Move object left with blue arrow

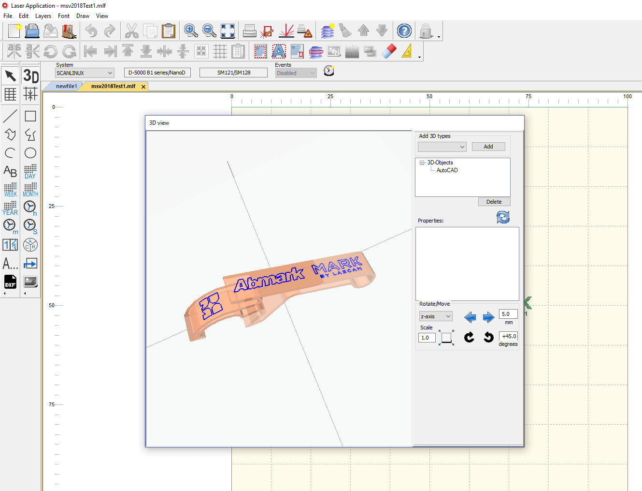470,317
